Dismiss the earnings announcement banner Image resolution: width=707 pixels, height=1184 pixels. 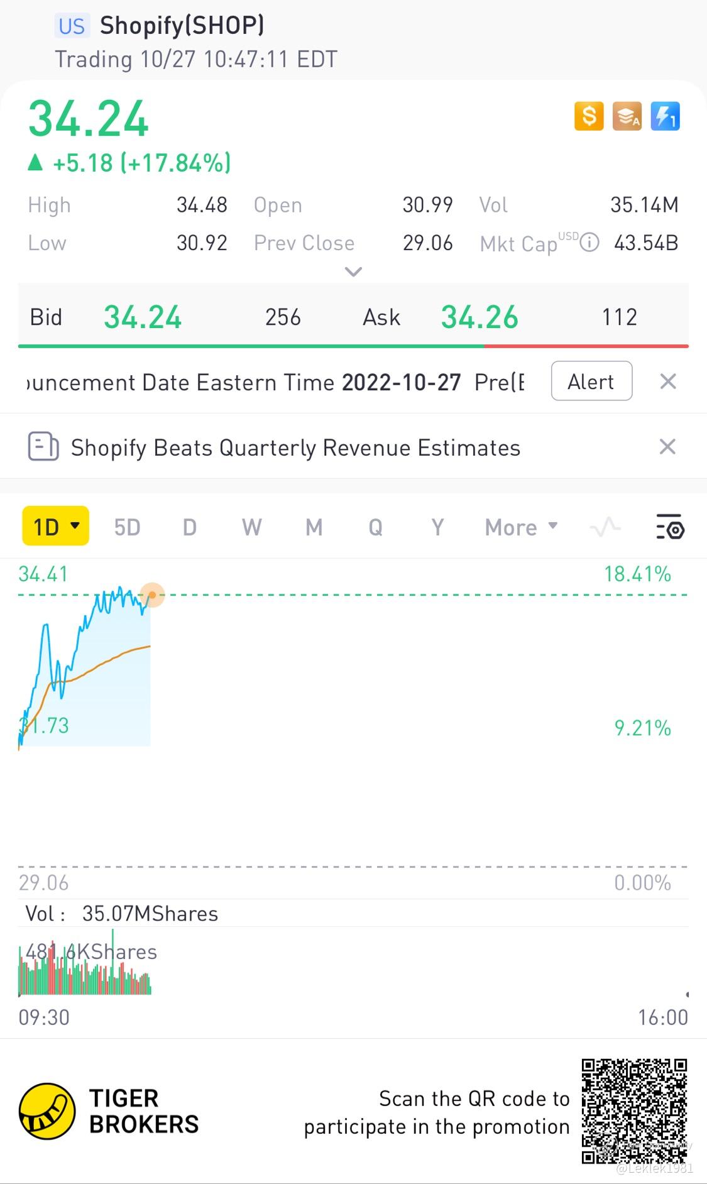pyautogui.click(x=668, y=381)
